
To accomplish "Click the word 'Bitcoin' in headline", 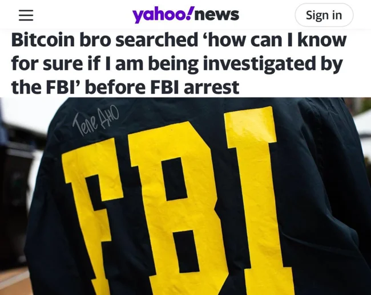I will point(43,39).
